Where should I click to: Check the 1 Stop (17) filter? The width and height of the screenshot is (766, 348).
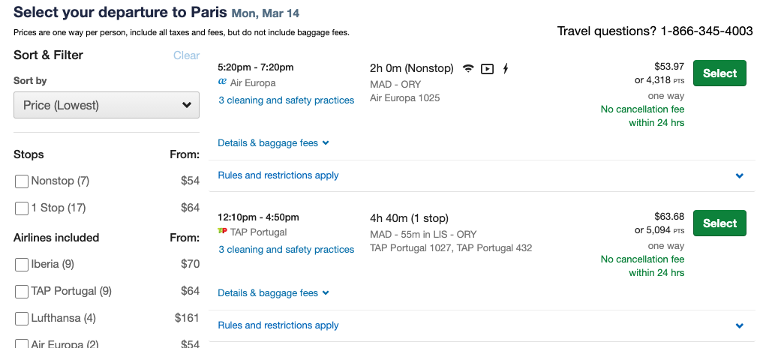point(22,208)
